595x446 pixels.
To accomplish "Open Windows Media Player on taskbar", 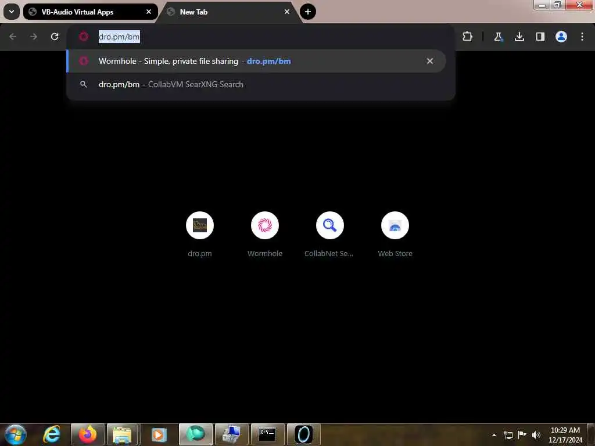I will click(159, 434).
